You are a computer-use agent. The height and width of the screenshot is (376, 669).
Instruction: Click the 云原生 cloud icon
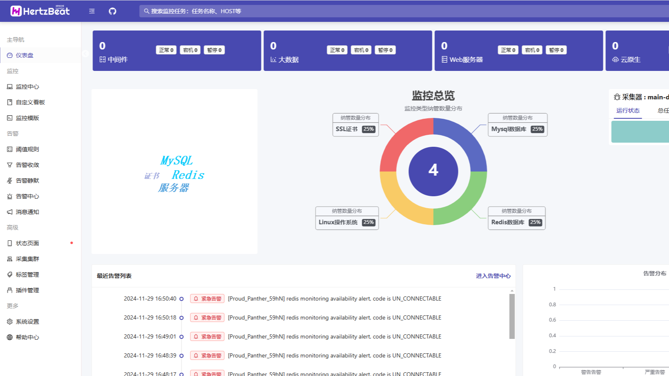point(615,60)
